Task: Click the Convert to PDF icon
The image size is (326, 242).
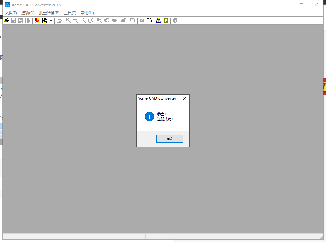Action: pos(37,20)
